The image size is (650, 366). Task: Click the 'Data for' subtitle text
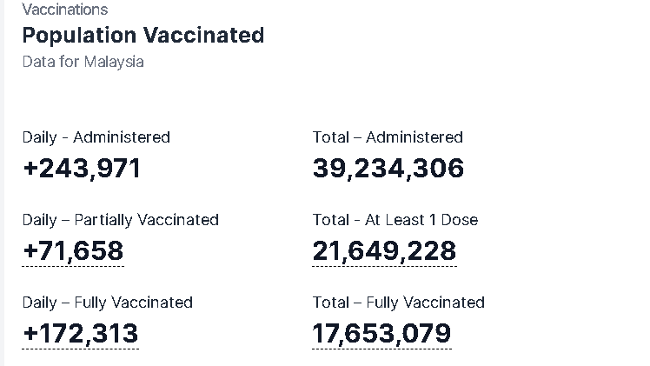click(x=51, y=62)
